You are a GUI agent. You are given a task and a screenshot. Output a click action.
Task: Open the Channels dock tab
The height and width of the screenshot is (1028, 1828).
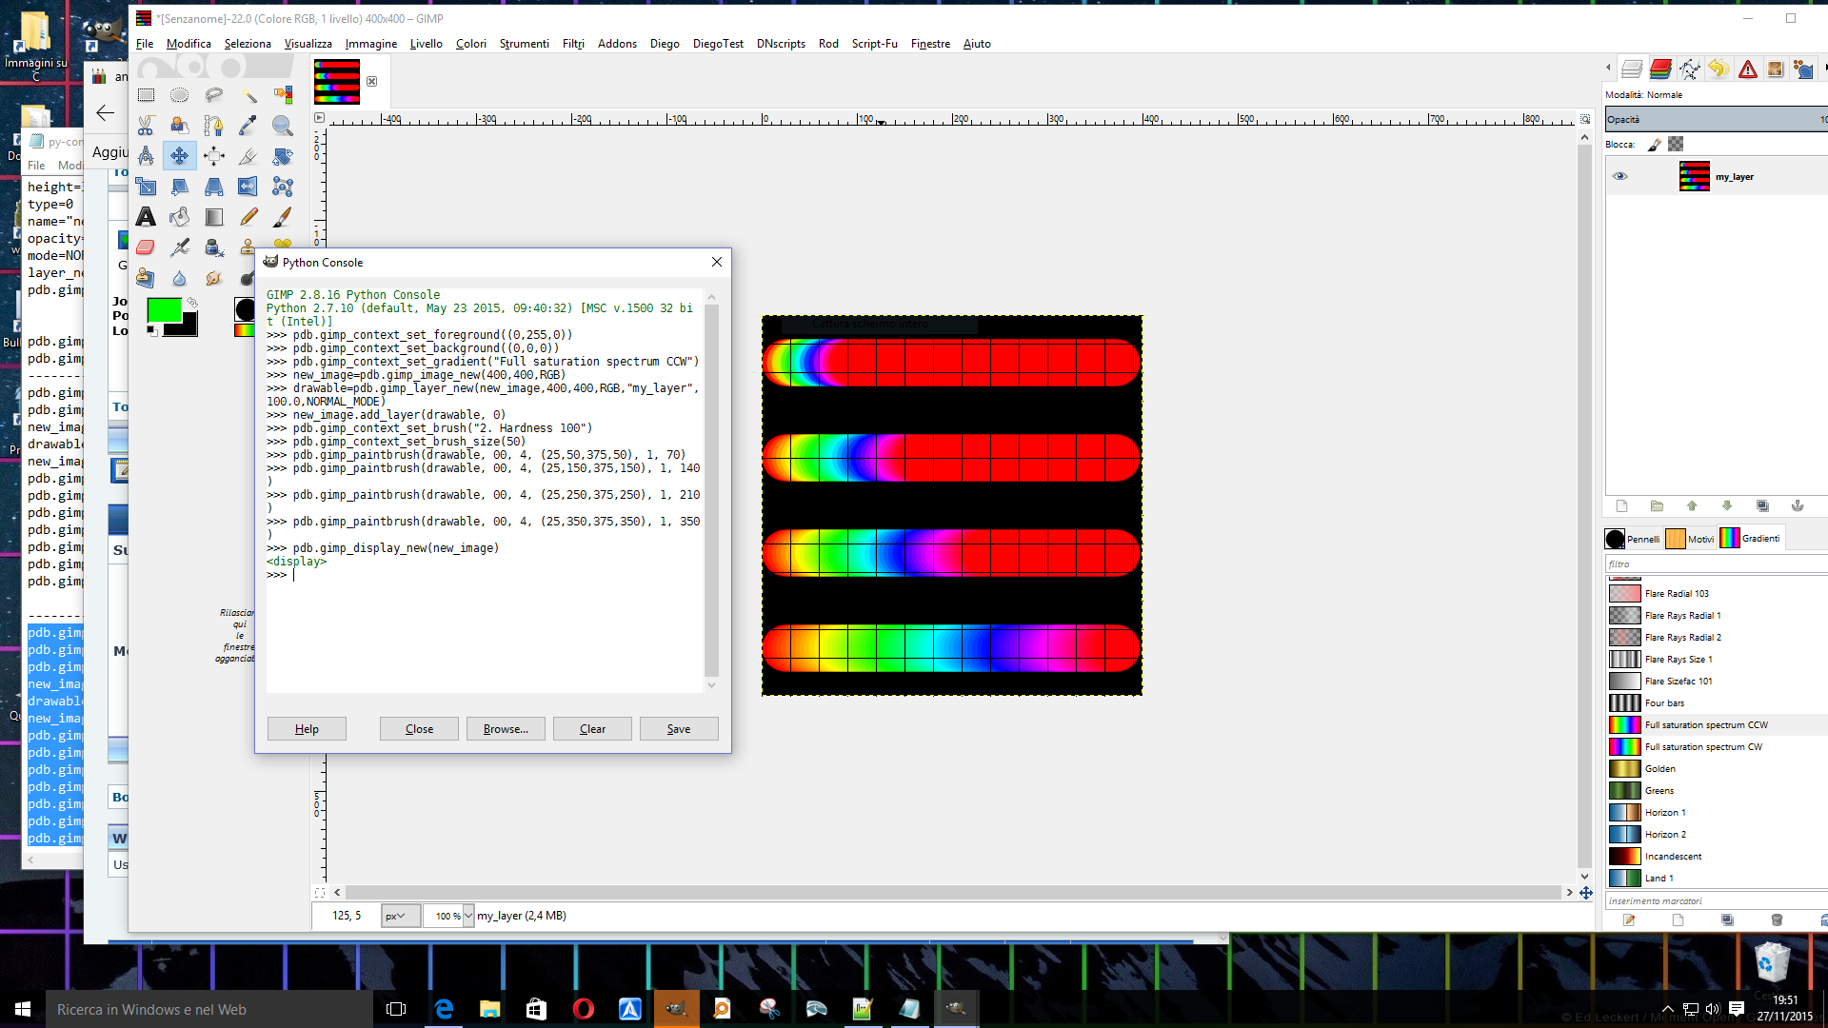tap(1660, 69)
